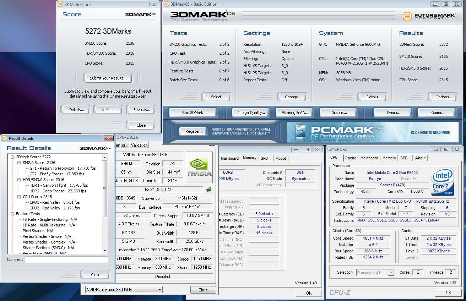Collapse the 3DMark Score: 5272 tree node
Screen dimensions: 466x301
coord(12,157)
